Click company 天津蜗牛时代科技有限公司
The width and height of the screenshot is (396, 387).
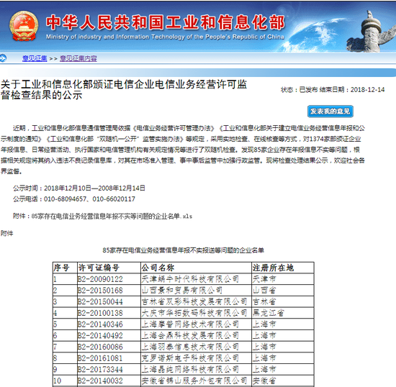[x=190, y=279]
